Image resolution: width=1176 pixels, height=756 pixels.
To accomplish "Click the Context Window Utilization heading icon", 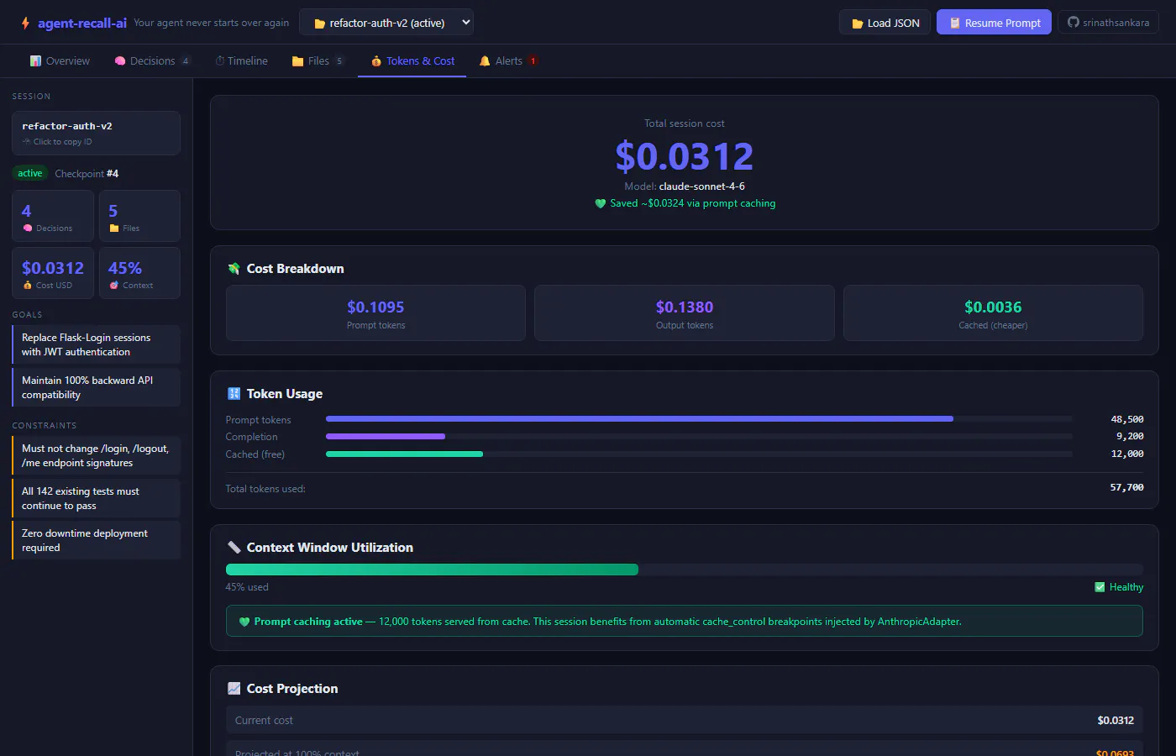I will pos(234,548).
